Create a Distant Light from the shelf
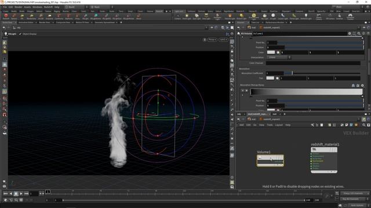Viewport: 371px width, 208px height. click(x=241, y=17)
